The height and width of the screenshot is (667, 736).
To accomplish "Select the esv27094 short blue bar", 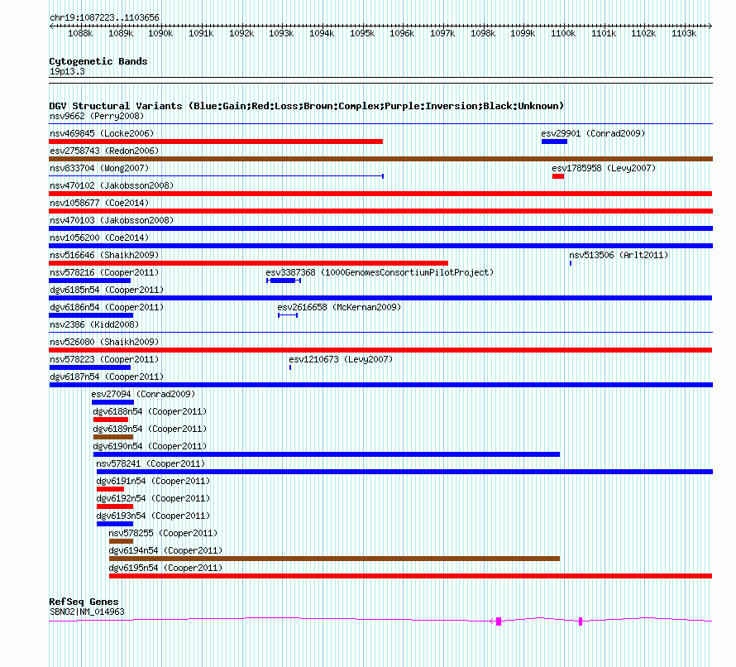I will pos(112,402).
